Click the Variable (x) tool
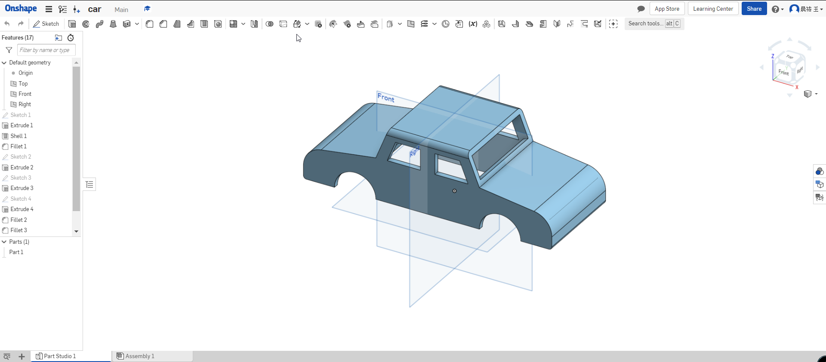The image size is (826, 362). (x=473, y=24)
